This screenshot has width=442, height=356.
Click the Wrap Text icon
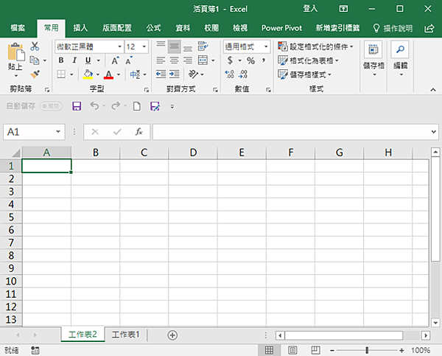point(203,46)
